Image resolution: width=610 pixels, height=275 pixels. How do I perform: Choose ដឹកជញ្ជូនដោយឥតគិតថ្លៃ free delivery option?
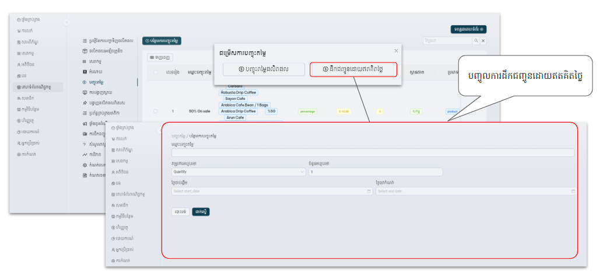coord(353,69)
